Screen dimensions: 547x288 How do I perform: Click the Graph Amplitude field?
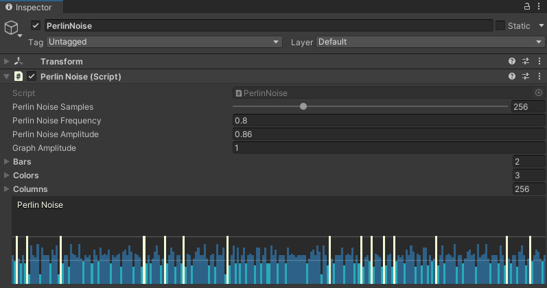tap(388, 148)
